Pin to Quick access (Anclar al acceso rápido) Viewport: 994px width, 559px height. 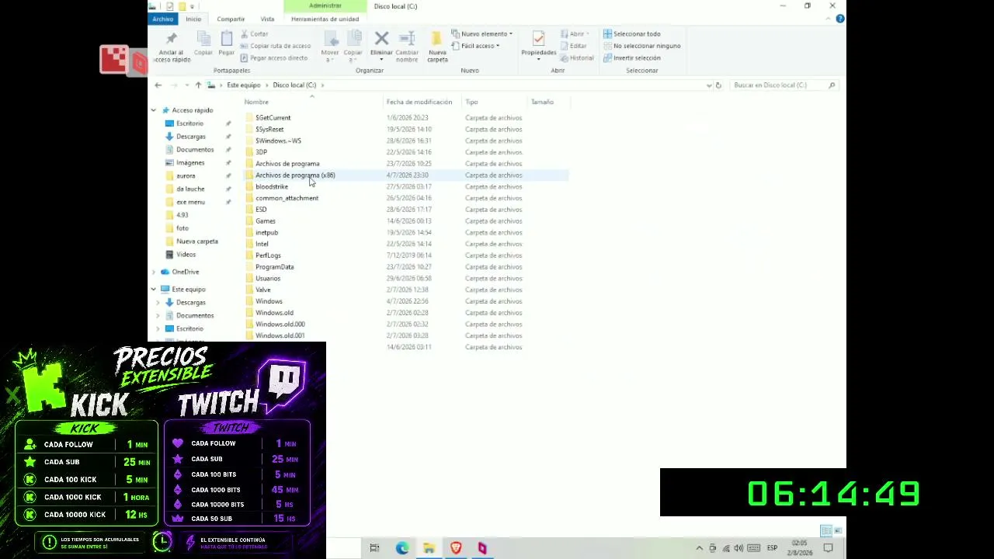coord(172,47)
